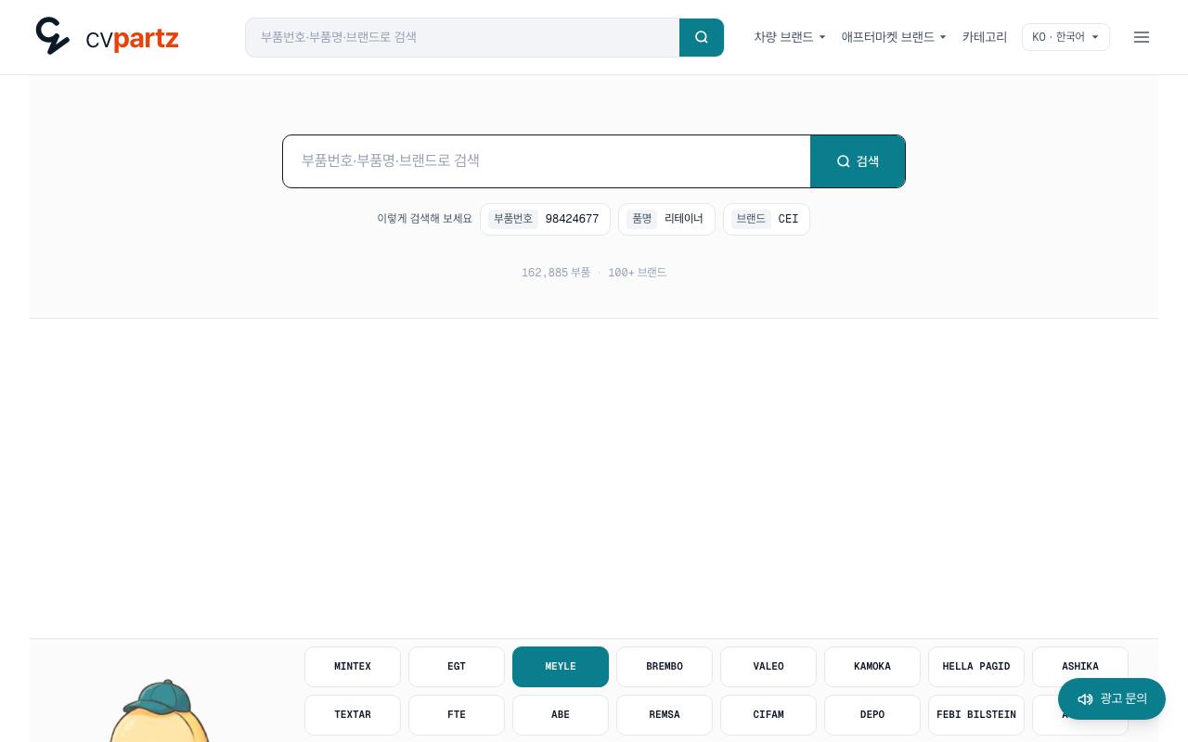Image resolution: width=1188 pixels, height=742 pixels.
Task: Select the DEPO brand chip
Action: 872,715
